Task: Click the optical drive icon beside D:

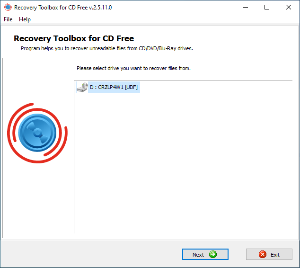Action: 82,87
